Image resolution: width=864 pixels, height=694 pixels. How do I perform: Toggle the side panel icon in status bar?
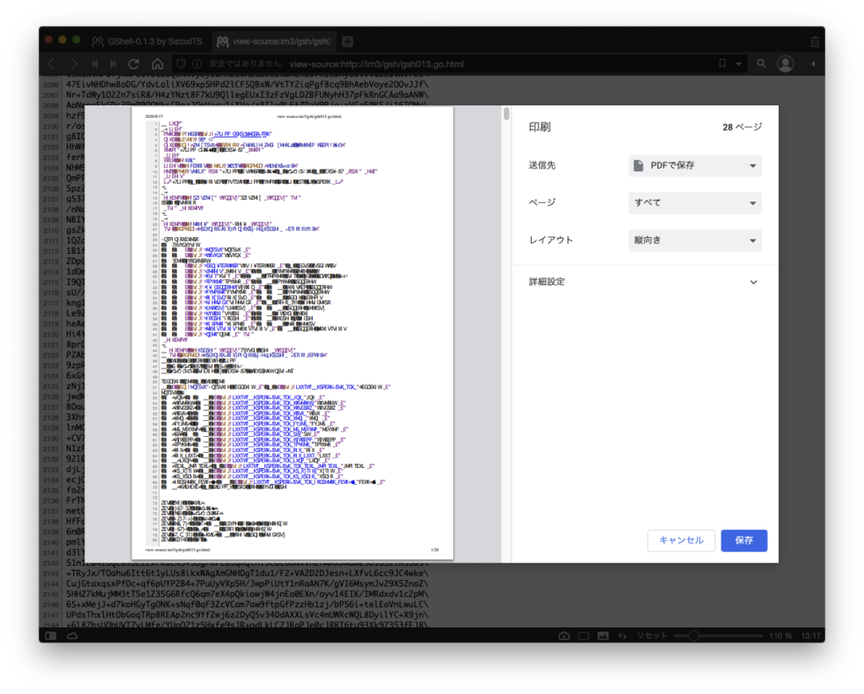[50, 635]
